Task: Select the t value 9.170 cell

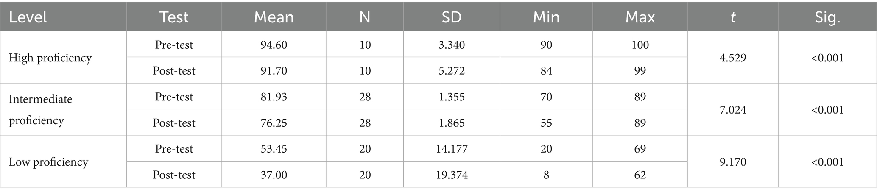Action: 733,162
